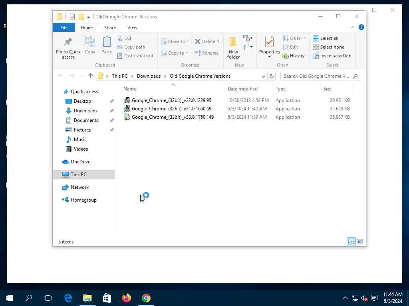Open Explorer help question icon
The height and width of the screenshot is (306, 409).
361,27
